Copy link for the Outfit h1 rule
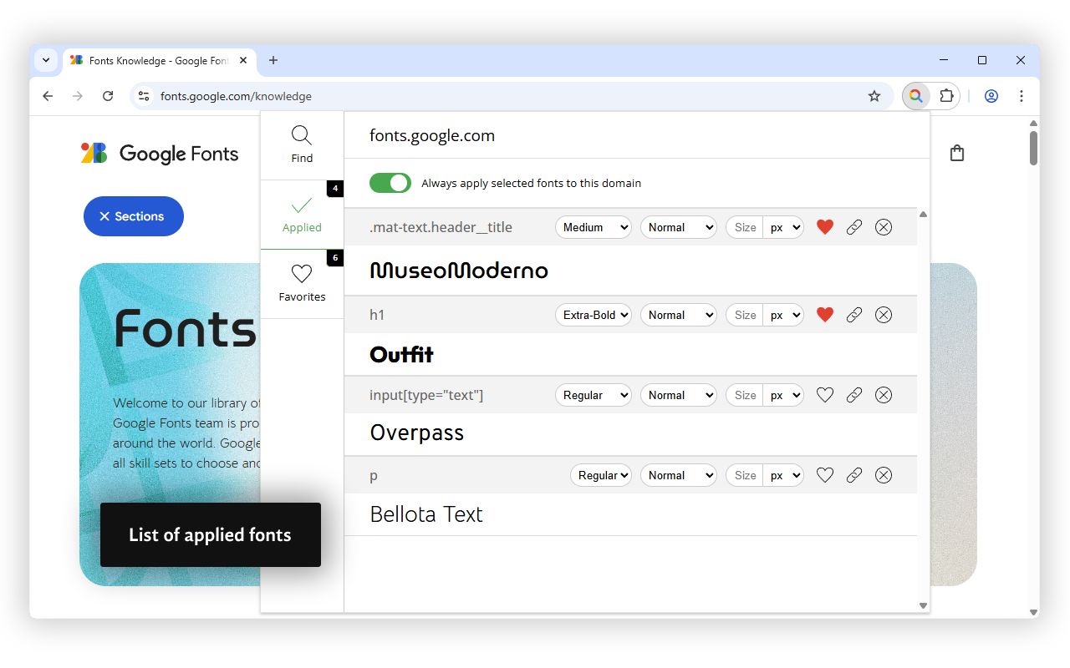Image resolution: width=1070 pixels, height=668 pixels. (x=853, y=315)
